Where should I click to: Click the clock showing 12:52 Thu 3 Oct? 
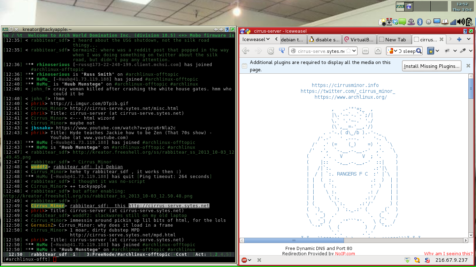(462, 7)
